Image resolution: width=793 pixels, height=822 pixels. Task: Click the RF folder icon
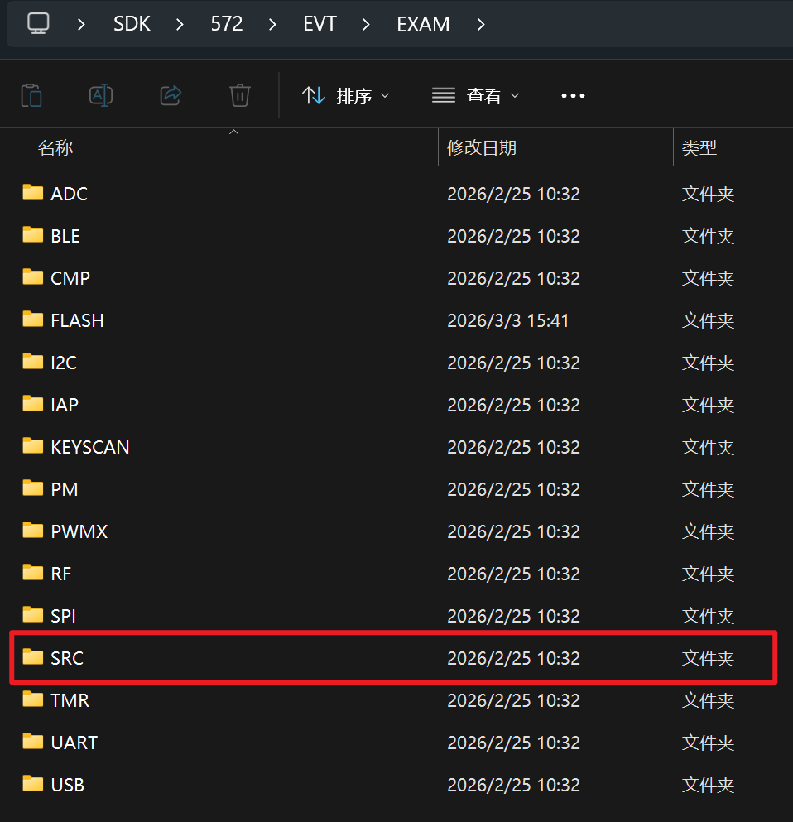33,572
